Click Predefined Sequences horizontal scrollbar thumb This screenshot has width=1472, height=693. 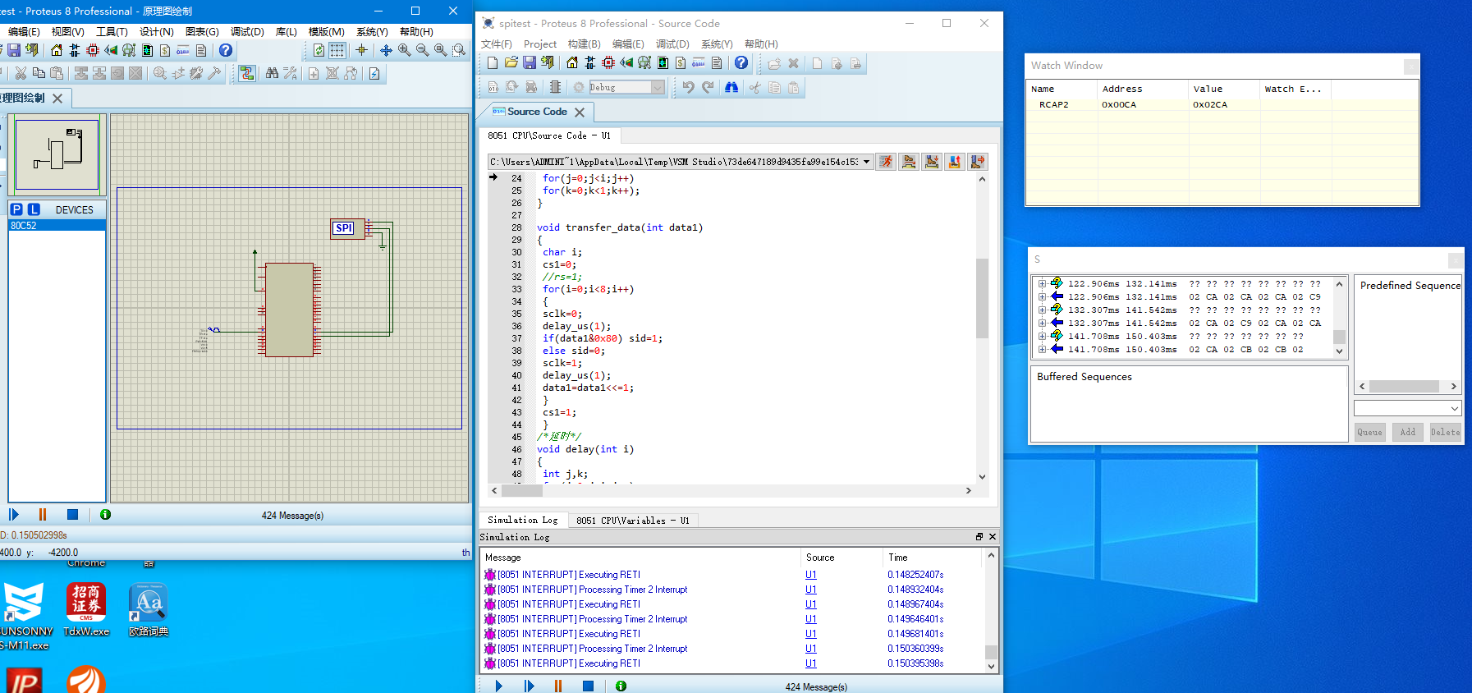coord(1404,386)
